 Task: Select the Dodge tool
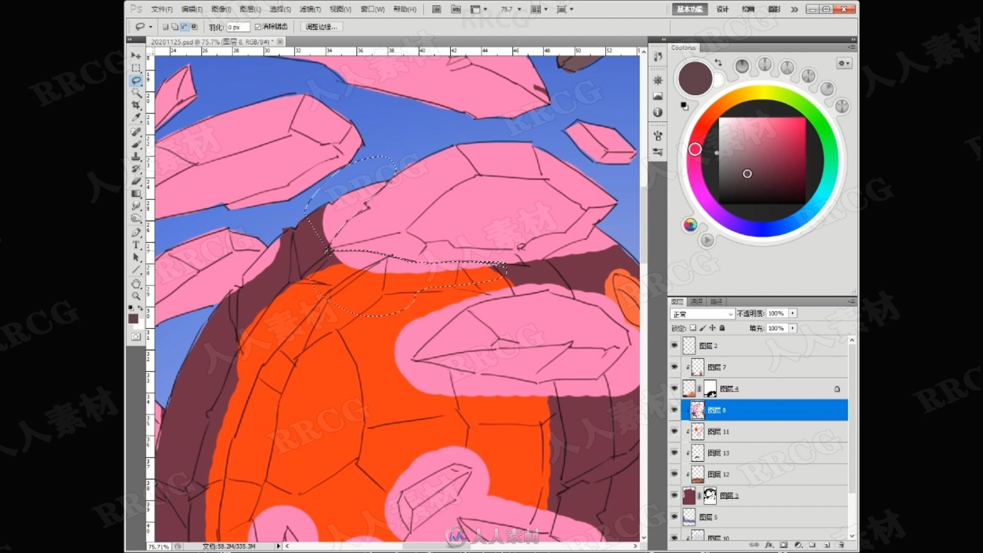pos(136,218)
